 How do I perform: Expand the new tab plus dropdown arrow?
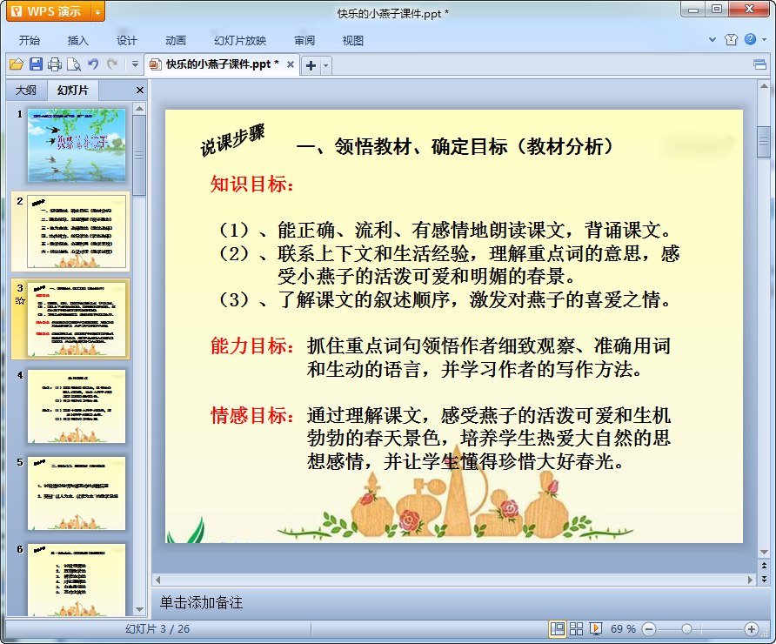pos(326,65)
